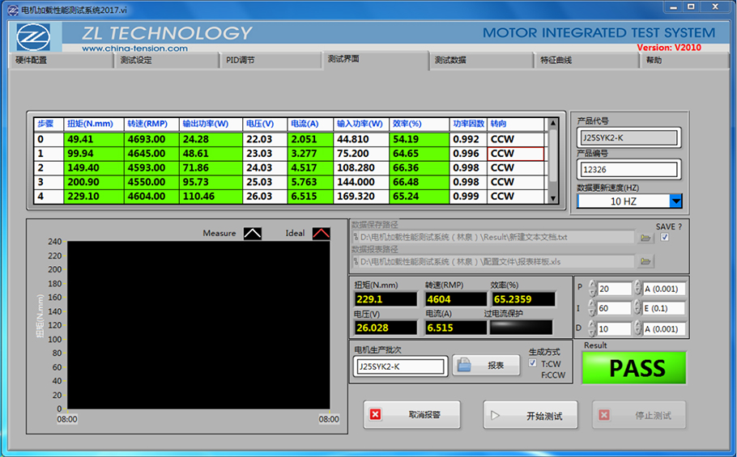Click the 产品编号 field containing 12326

[x=628, y=170]
